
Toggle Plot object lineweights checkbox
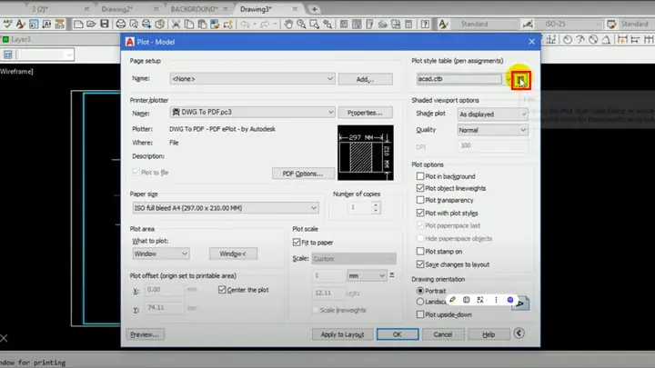[x=420, y=188]
